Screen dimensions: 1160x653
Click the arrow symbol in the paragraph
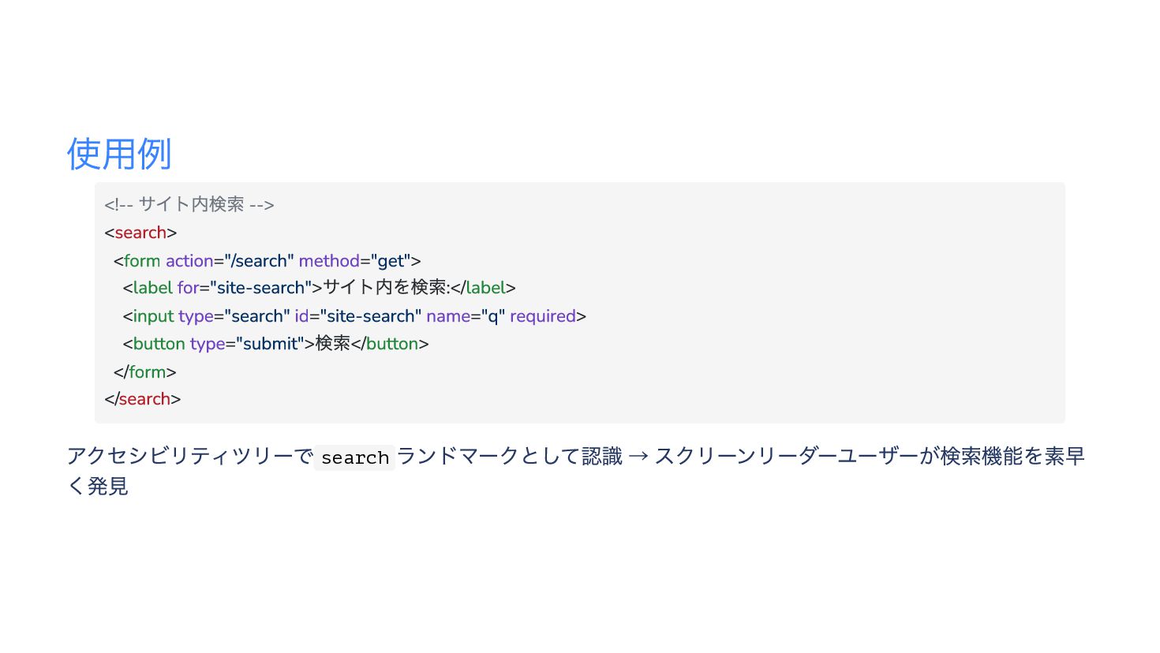638,457
